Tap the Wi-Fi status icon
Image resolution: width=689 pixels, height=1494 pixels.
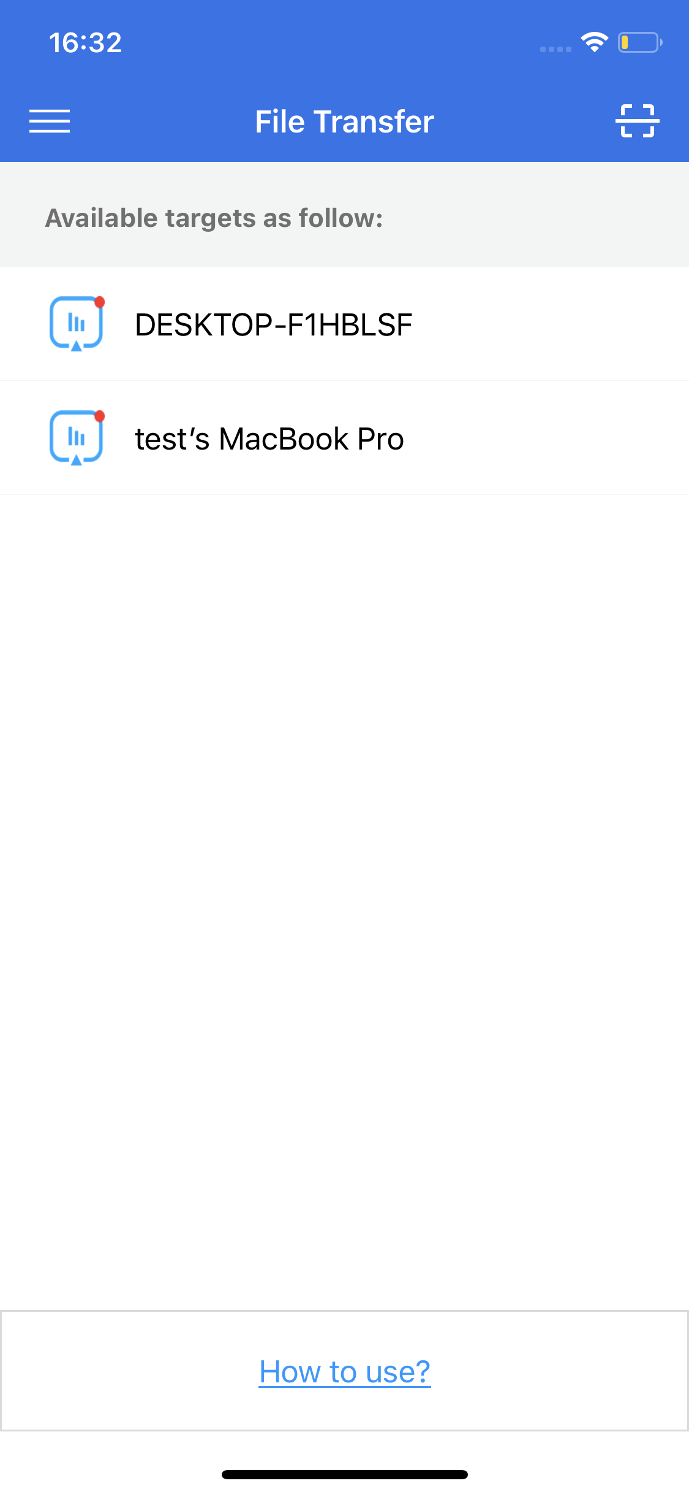point(594,42)
